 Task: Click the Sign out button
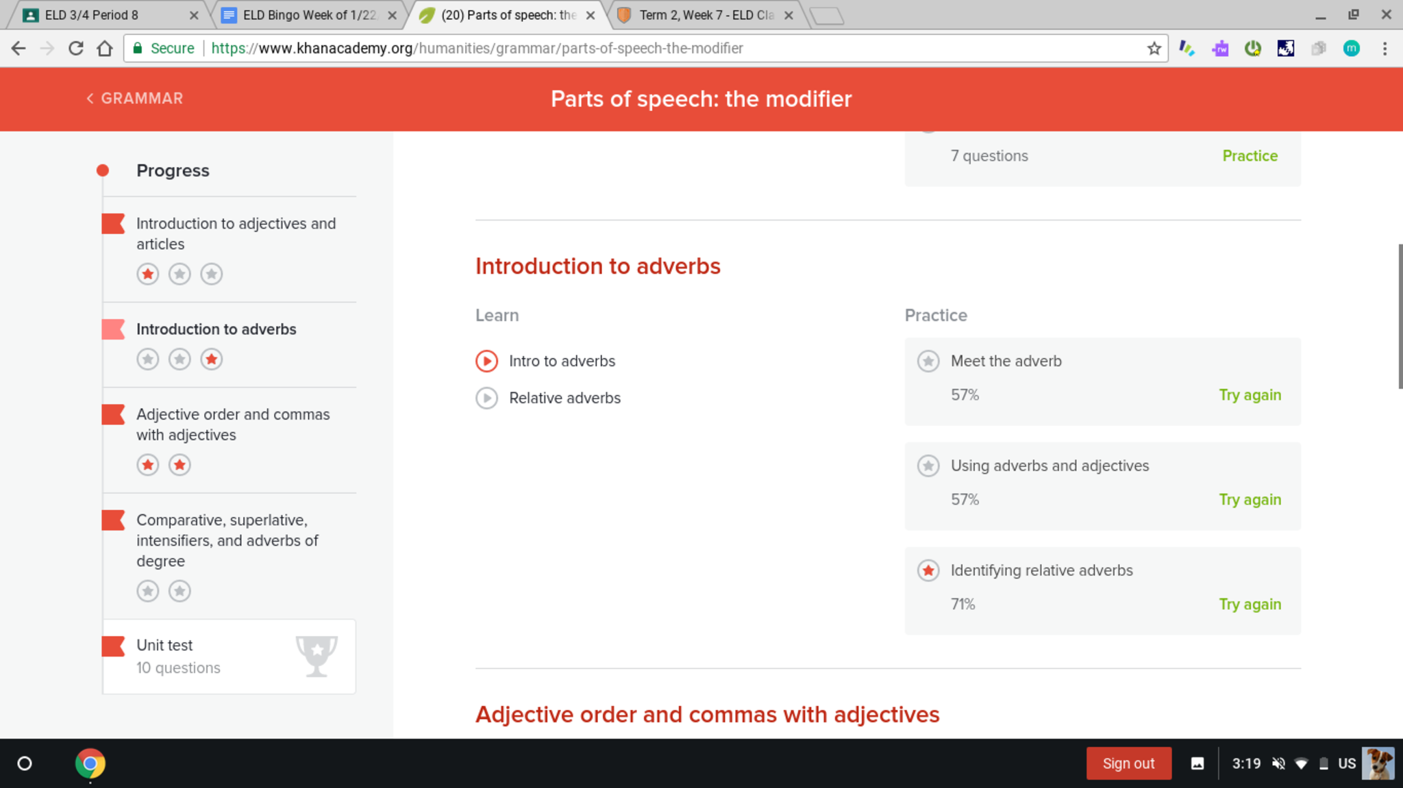click(x=1128, y=763)
